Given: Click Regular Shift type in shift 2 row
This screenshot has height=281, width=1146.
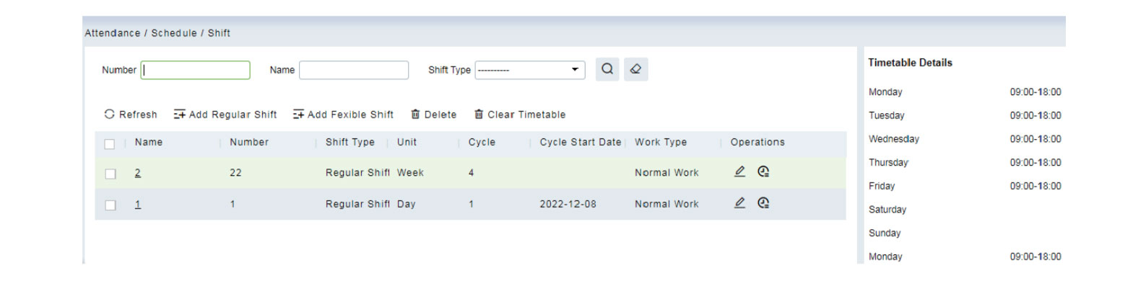Looking at the screenshot, I should click(x=357, y=173).
